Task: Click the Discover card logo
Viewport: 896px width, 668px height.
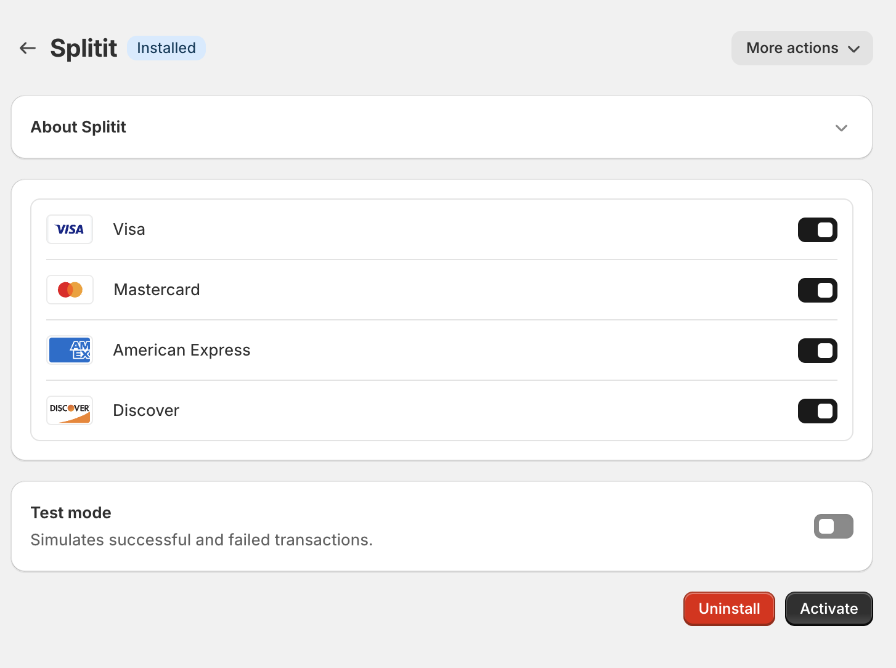Action: (x=70, y=410)
